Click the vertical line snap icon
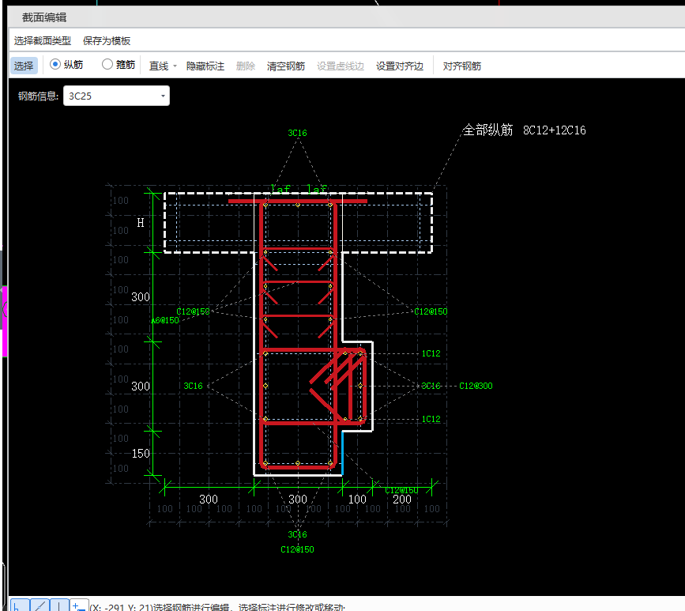The height and width of the screenshot is (611, 685). click(x=59, y=605)
